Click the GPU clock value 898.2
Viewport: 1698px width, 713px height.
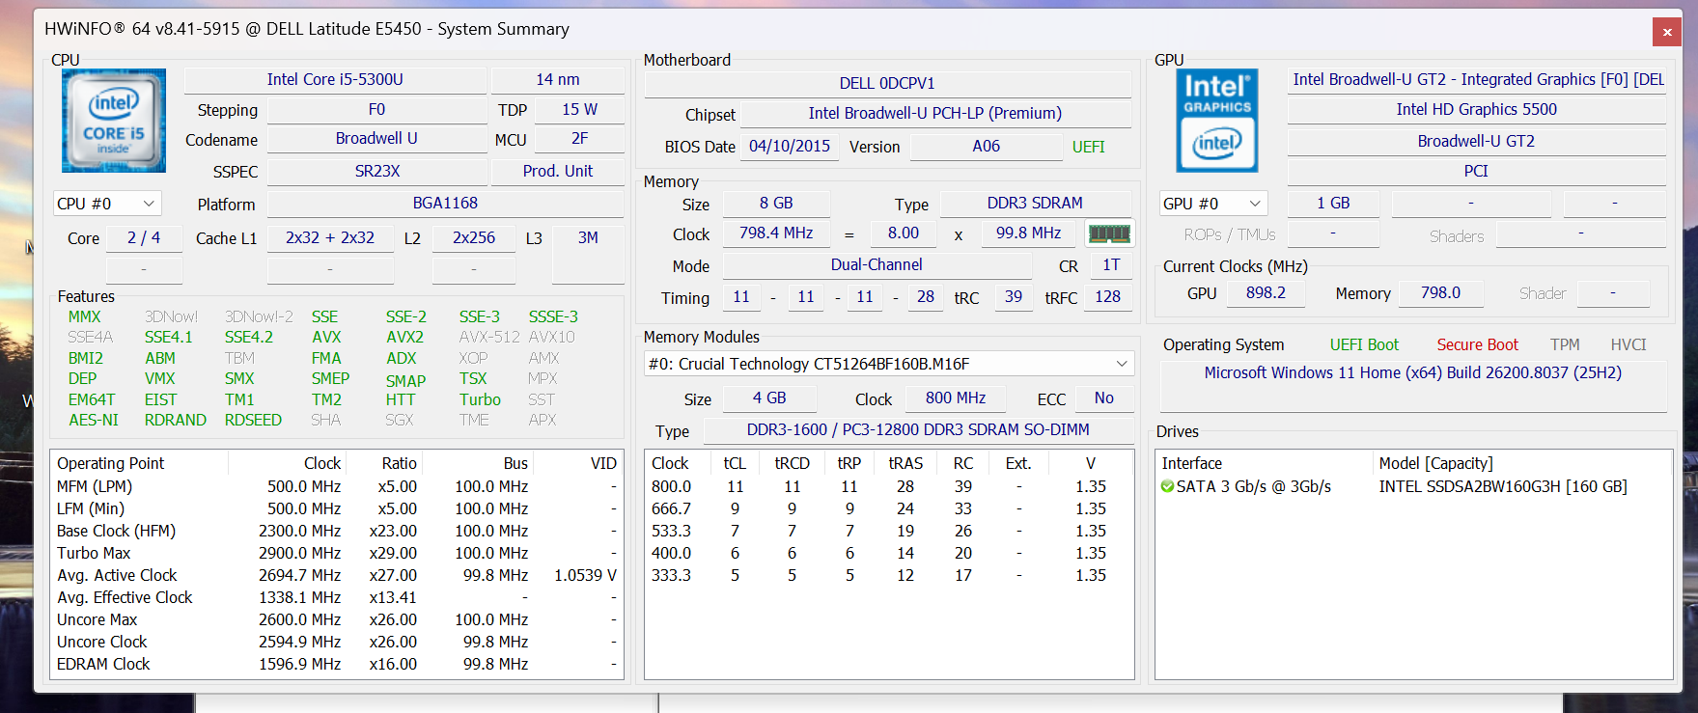tap(1266, 292)
